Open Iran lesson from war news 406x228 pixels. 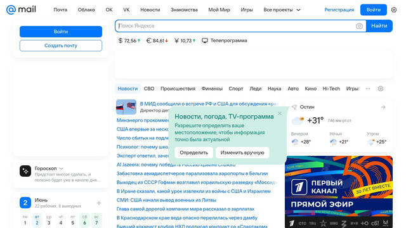point(193,191)
